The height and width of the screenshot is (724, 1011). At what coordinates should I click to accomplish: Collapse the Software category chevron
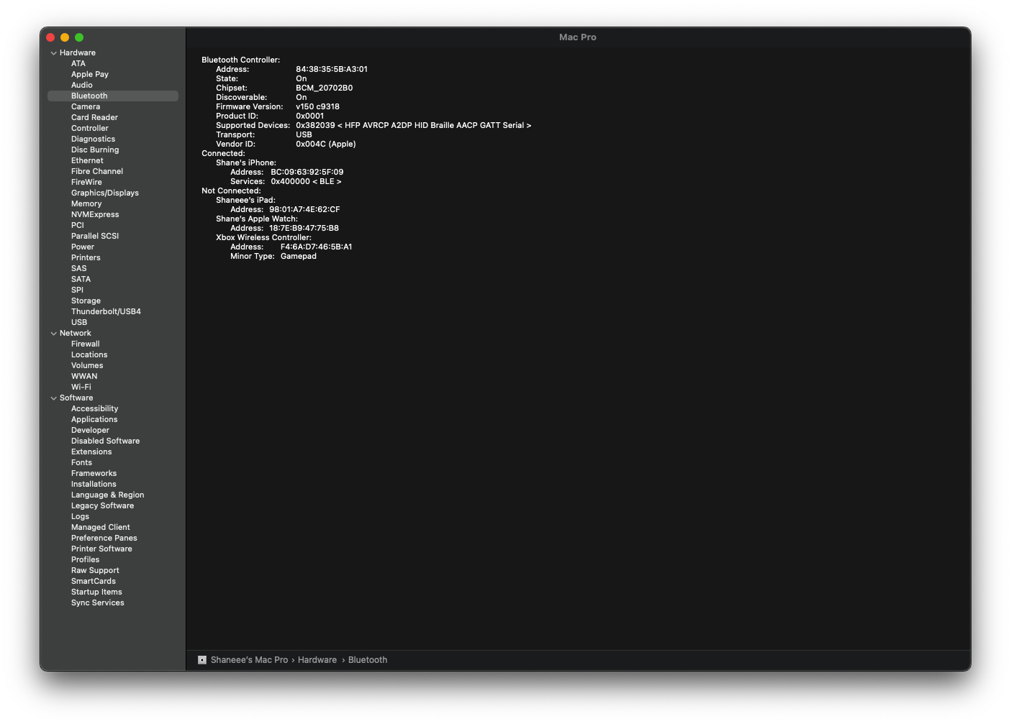tap(53, 398)
